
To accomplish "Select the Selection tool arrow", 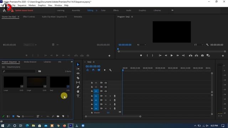I will (78, 64).
